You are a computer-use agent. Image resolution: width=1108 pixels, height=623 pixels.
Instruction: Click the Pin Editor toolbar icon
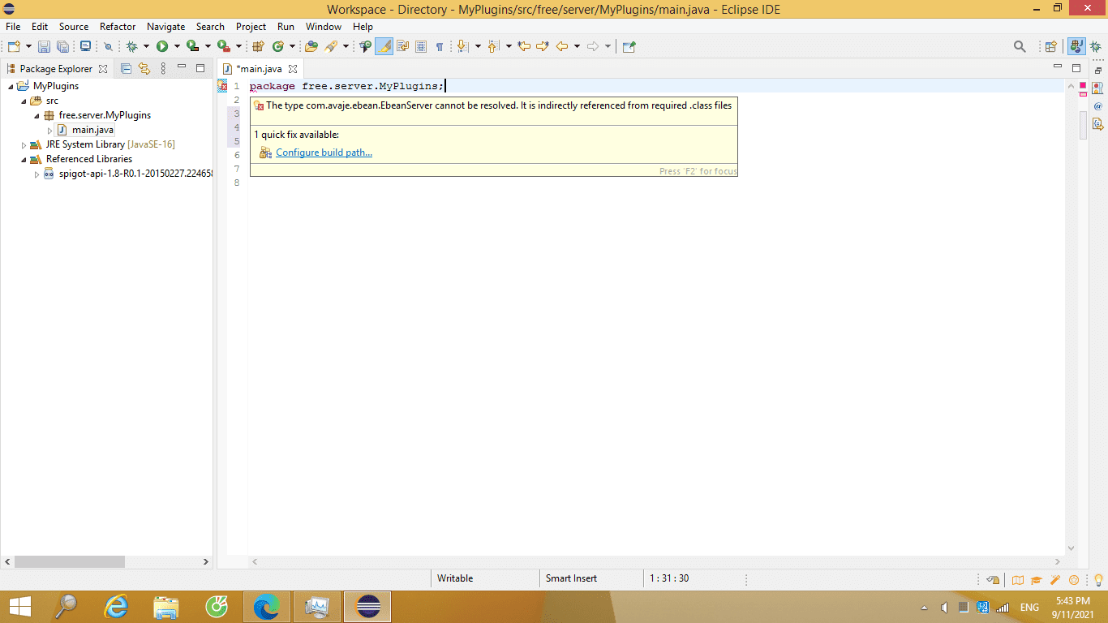(629, 47)
